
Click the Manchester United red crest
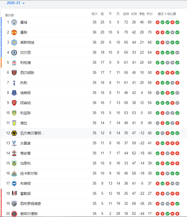[14, 32]
